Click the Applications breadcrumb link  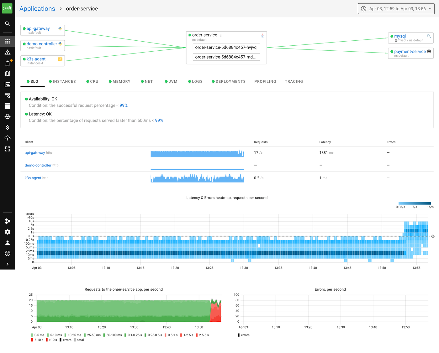(x=37, y=9)
